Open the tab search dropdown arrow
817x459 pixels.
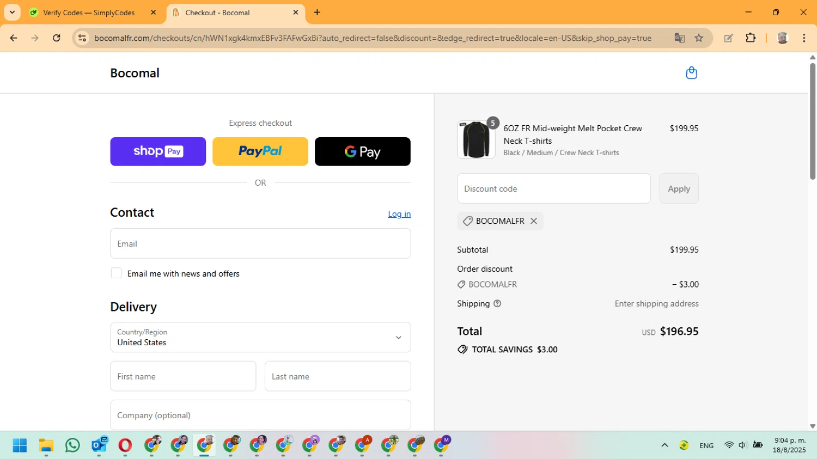(x=12, y=13)
